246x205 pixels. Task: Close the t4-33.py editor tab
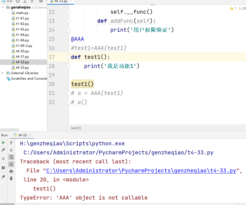(71, 1)
